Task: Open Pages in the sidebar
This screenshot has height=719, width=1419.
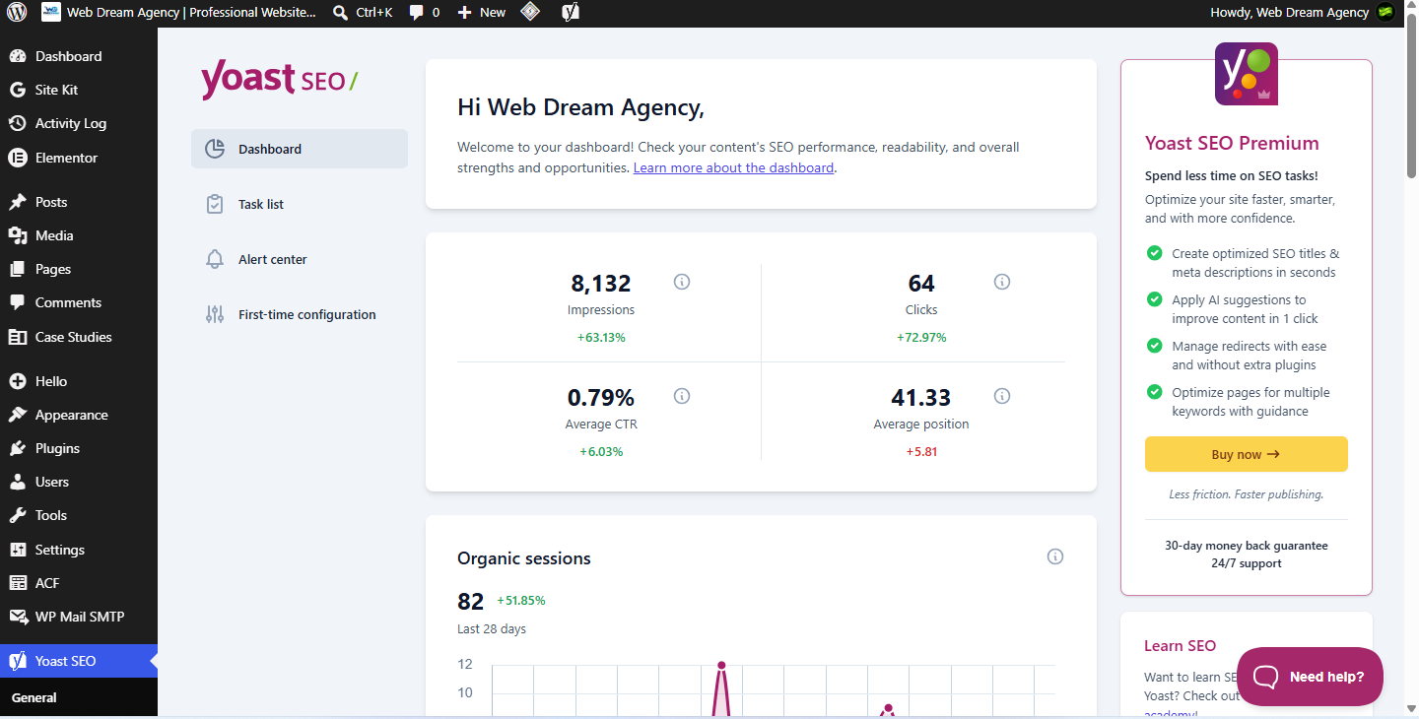Action: pyautogui.click(x=79, y=269)
